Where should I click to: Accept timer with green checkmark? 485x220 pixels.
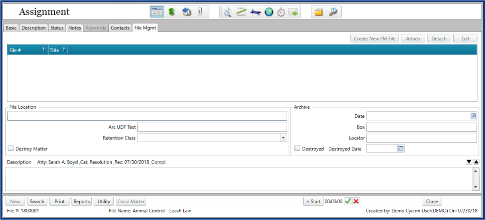[348, 201]
